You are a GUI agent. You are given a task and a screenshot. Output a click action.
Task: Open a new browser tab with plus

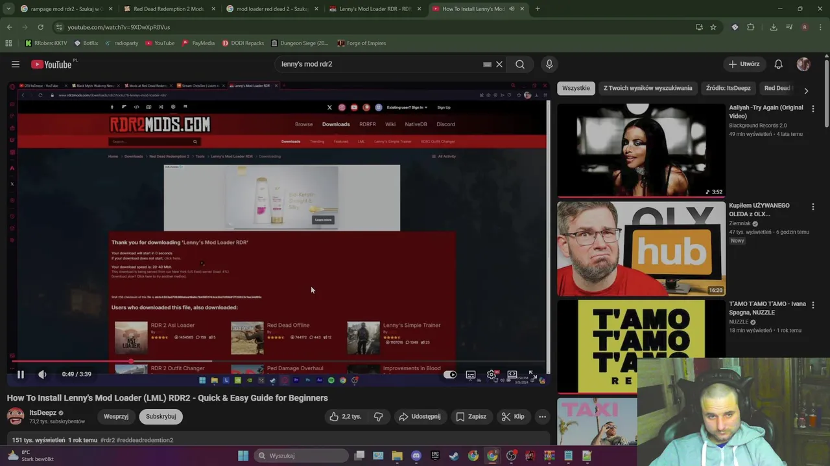538,9
